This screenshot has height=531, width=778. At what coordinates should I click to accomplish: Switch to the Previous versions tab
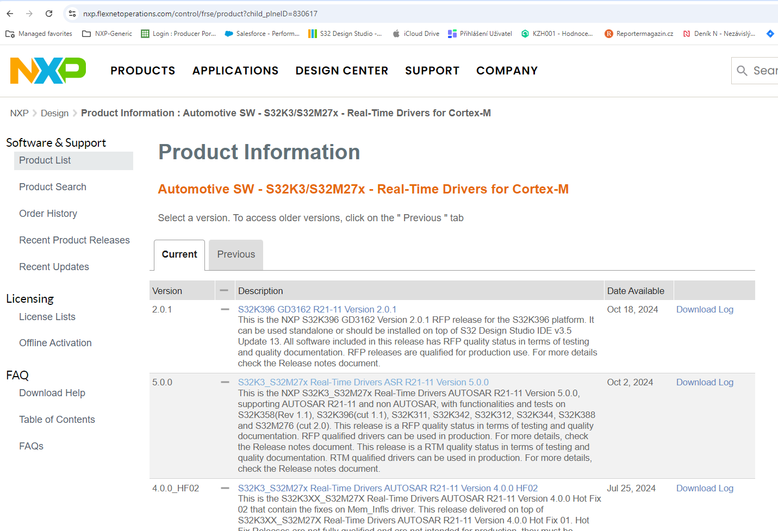pyautogui.click(x=235, y=254)
